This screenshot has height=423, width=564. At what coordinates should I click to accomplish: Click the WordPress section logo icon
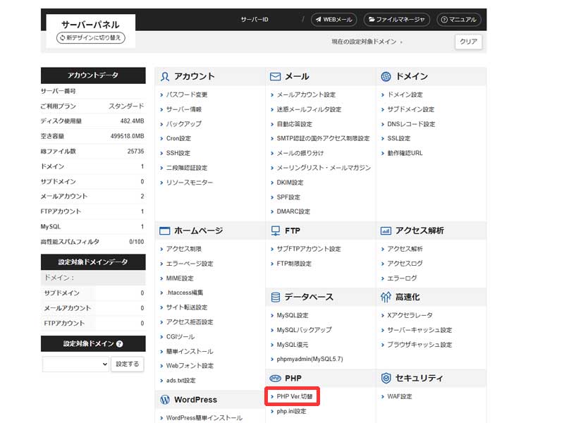tap(165, 400)
